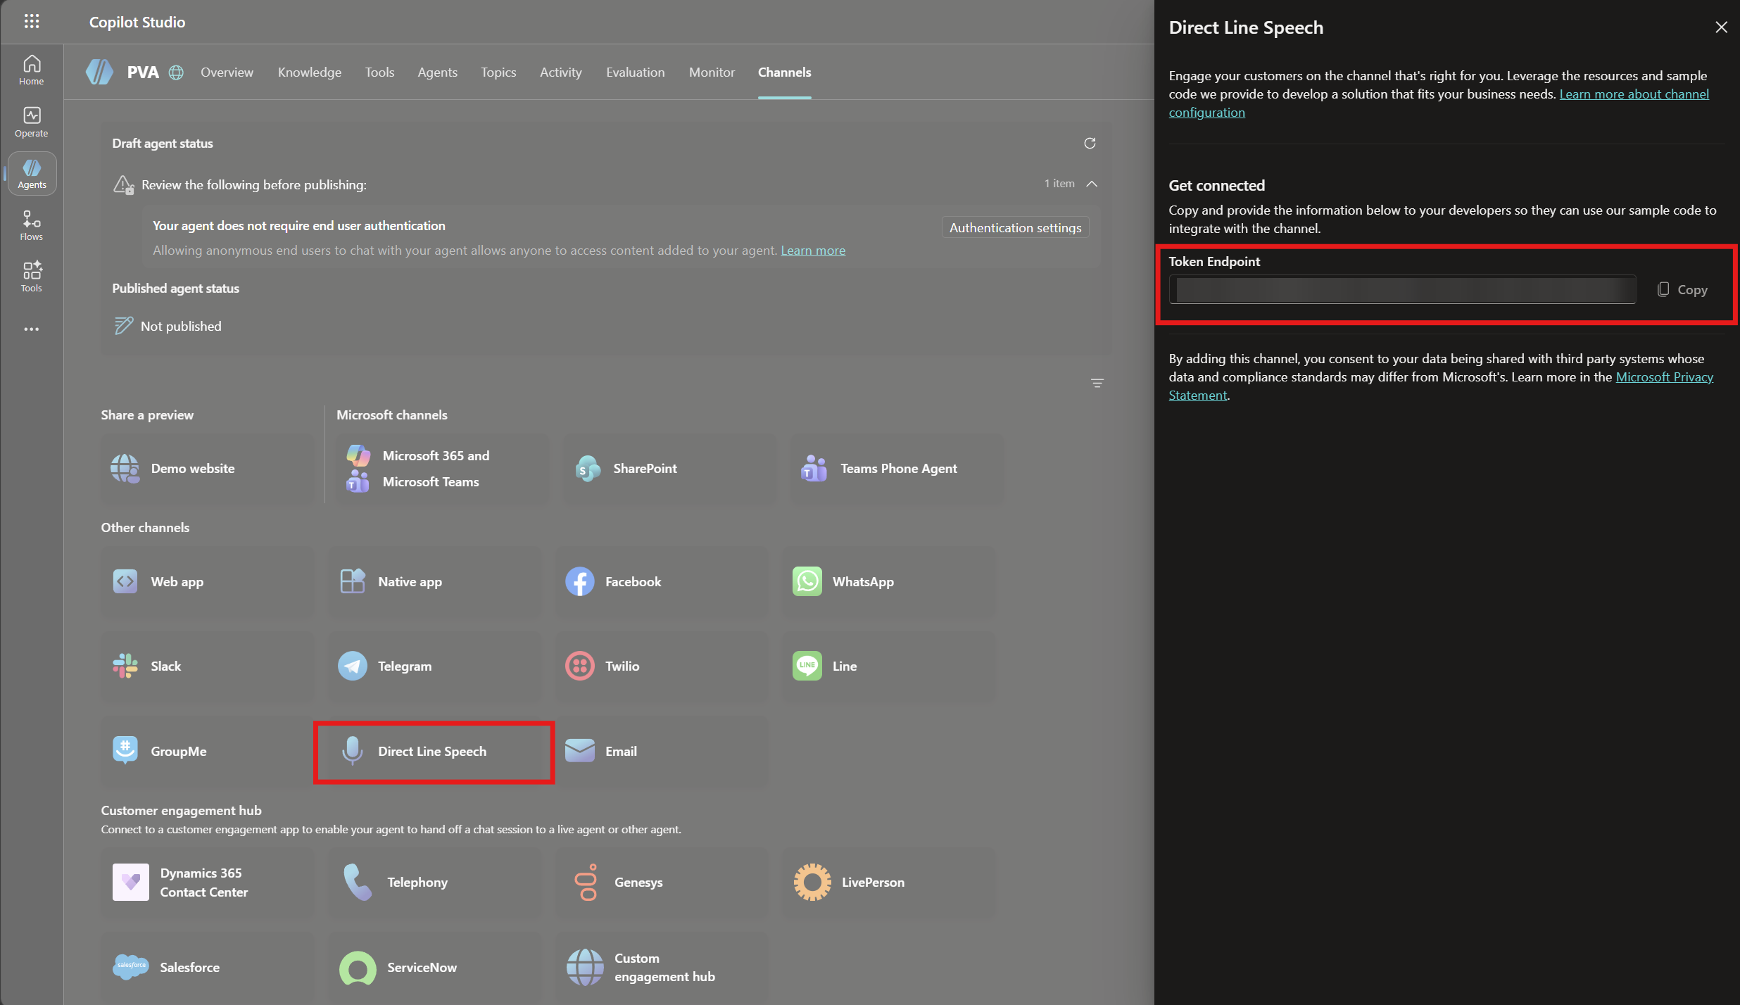Select the Twilio channel tile
This screenshot has height=1005, width=1740.
pyautogui.click(x=662, y=666)
